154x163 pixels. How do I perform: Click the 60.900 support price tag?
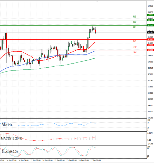pos(150,45)
